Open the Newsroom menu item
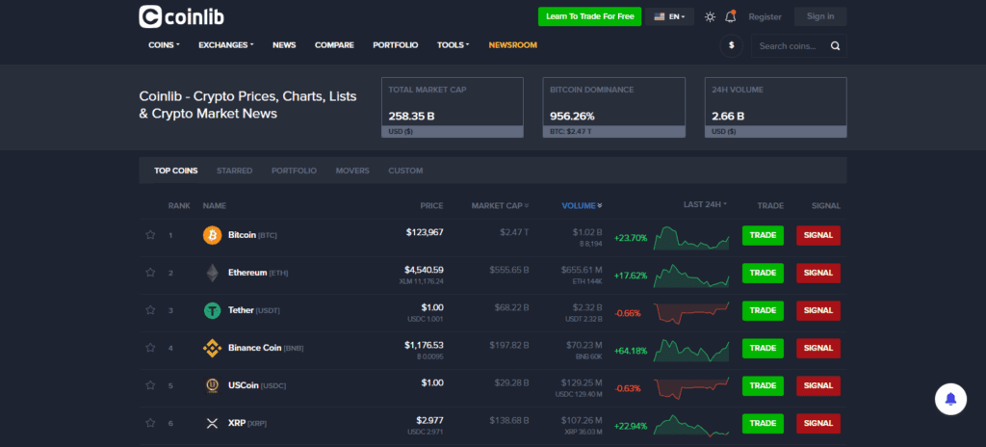This screenshot has height=447, width=986. pos(512,45)
